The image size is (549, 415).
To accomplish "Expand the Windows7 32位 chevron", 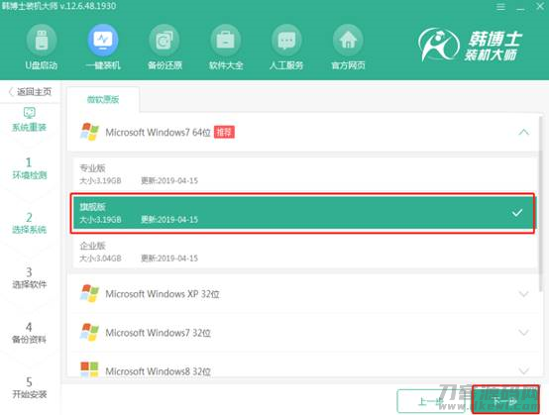I will (x=524, y=333).
